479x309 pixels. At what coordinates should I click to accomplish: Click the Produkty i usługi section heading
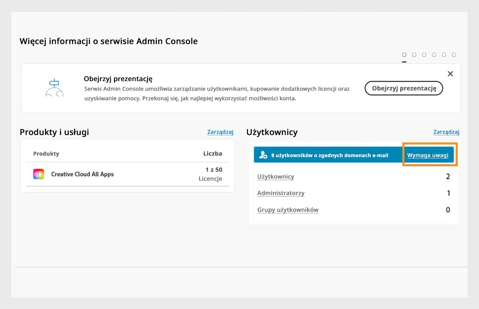(54, 132)
